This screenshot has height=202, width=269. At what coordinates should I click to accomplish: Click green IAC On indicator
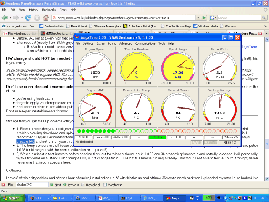point(157,137)
